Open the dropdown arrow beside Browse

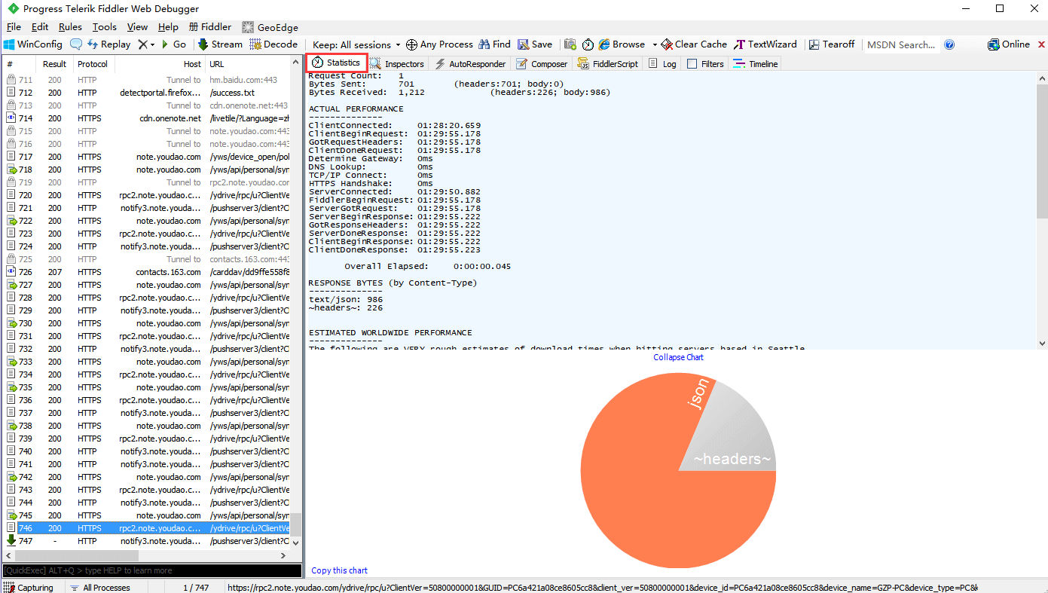point(654,44)
